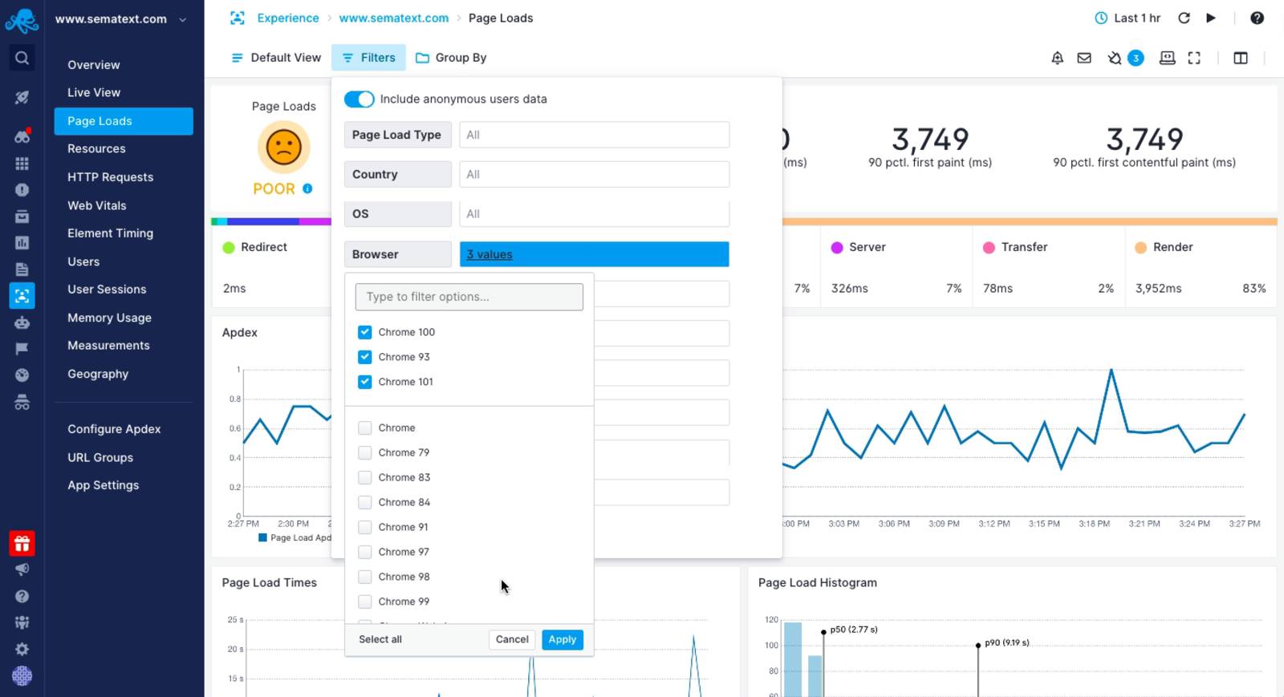Click the play auto-refresh icon
The image size is (1284, 697).
click(1211, 18)
